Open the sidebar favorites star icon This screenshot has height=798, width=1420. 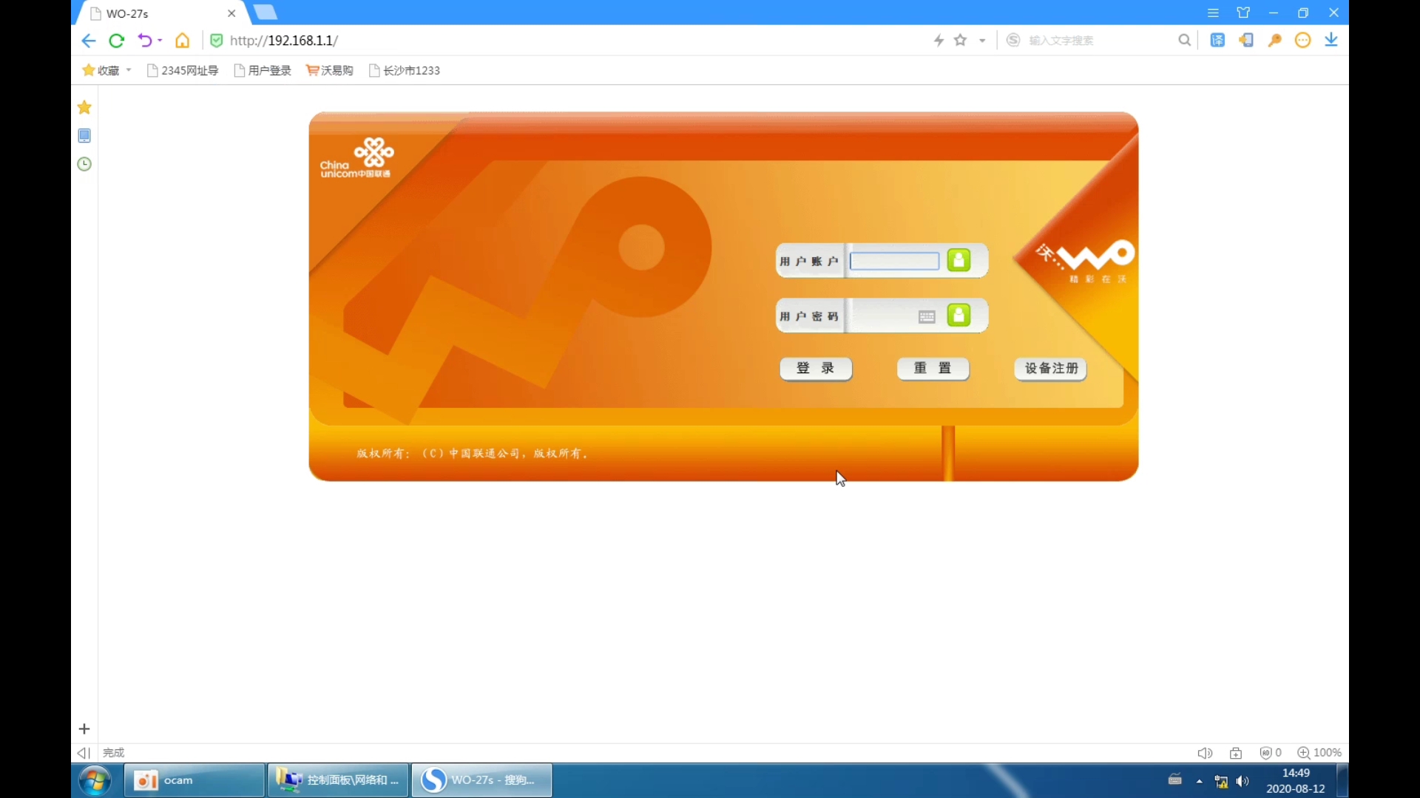(84, 107)
